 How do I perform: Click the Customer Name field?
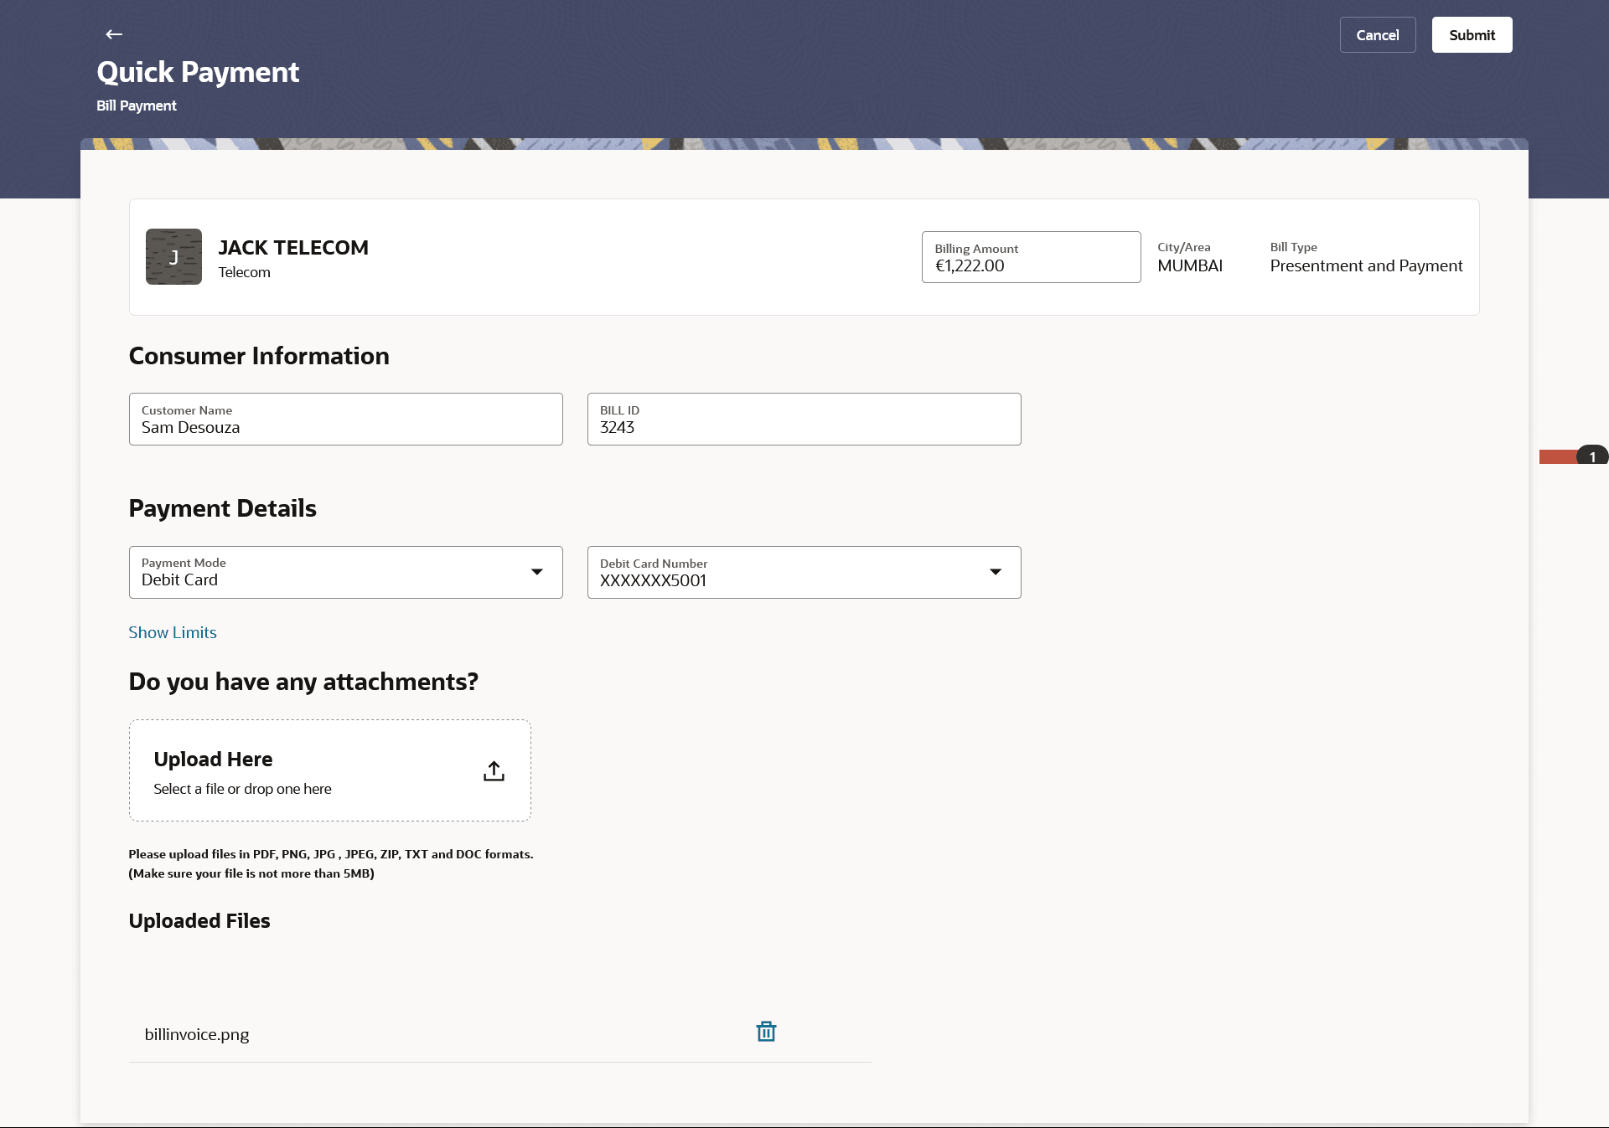(345, 420)
